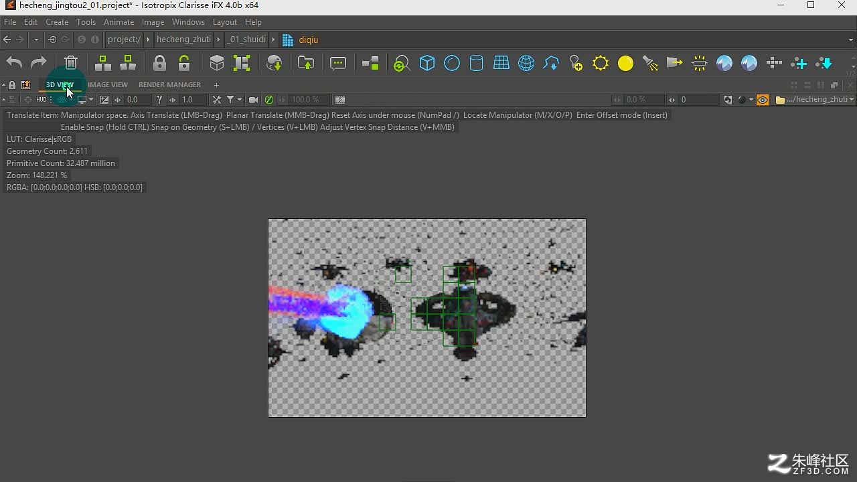857x482 pixels.
Task: Click the locked padlock icon in toolbar
Action: click(159, 63)
